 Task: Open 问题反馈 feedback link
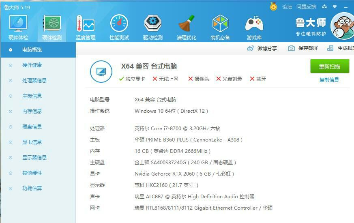(306, 7)
